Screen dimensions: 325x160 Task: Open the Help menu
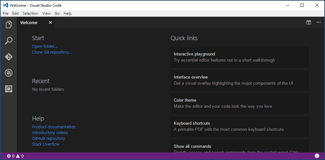point(67,13)
